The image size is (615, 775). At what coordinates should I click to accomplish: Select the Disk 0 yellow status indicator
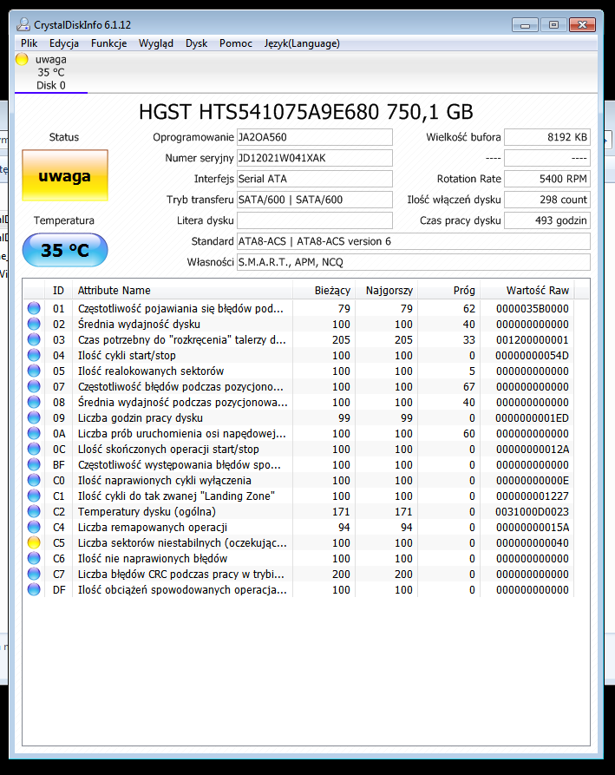tap(22, 59)
